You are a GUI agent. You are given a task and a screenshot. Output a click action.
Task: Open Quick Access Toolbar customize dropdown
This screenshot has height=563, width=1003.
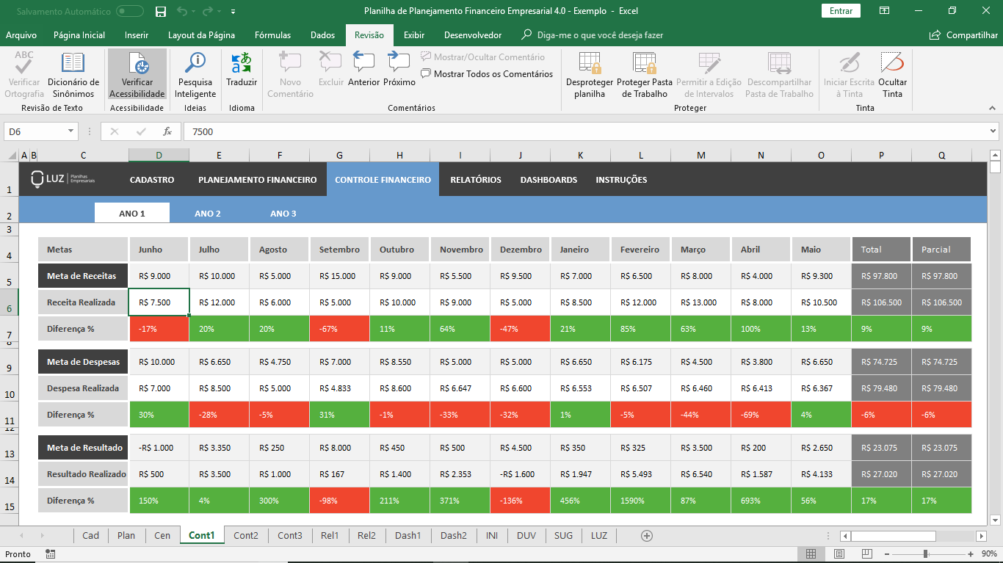click(233, 11)
